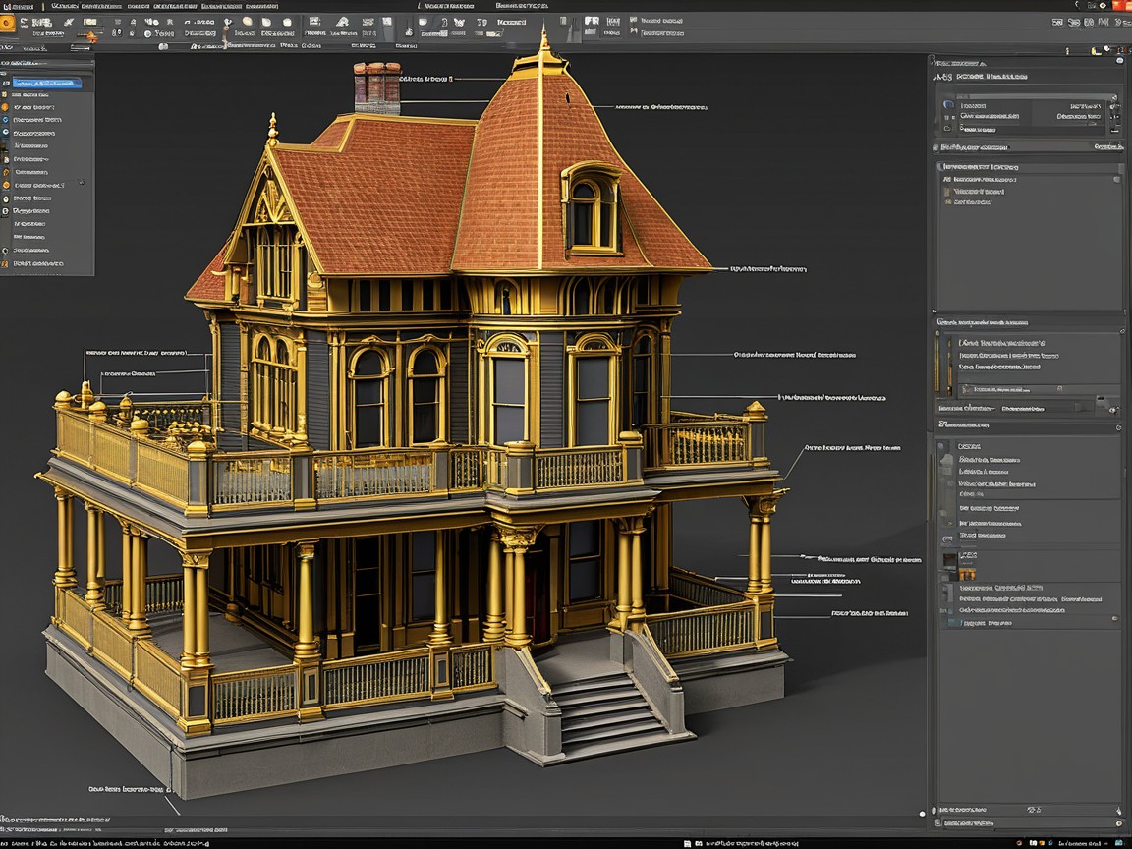
Task: Click the wide labeled button in right panel middle section
Action: click(x=1012, y=389)
